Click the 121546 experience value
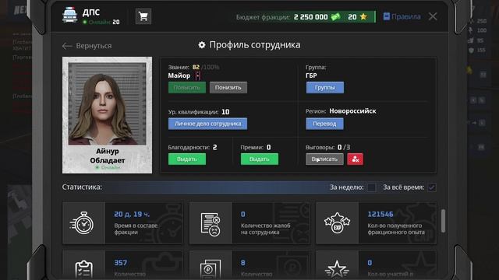 point(380,215)
